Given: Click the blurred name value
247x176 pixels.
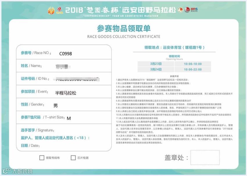Looking at the screenshot, I should [x=62, y=67].
